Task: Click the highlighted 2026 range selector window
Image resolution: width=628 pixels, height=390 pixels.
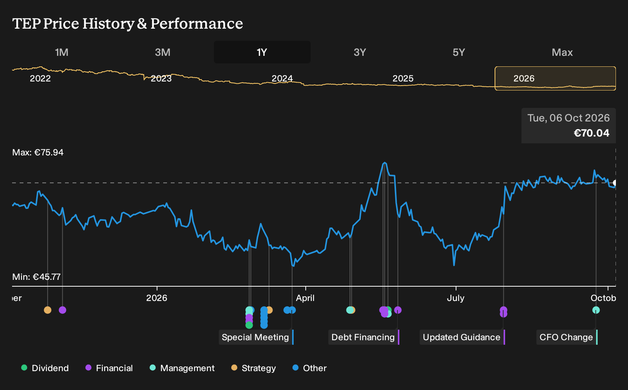Action: pos(555,78)
